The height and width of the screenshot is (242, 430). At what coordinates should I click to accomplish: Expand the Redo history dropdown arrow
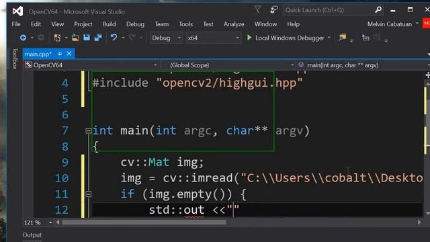point(141,38)
